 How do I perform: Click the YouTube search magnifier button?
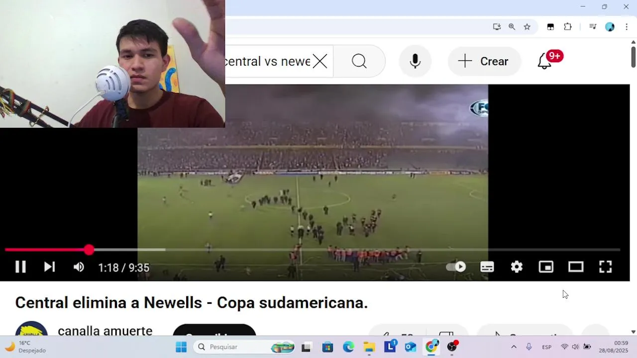point(359,61)
